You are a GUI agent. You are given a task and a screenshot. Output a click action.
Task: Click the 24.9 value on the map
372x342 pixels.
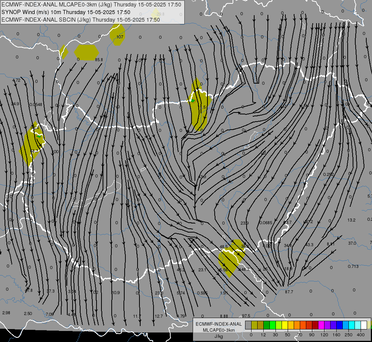pos(15,104)
